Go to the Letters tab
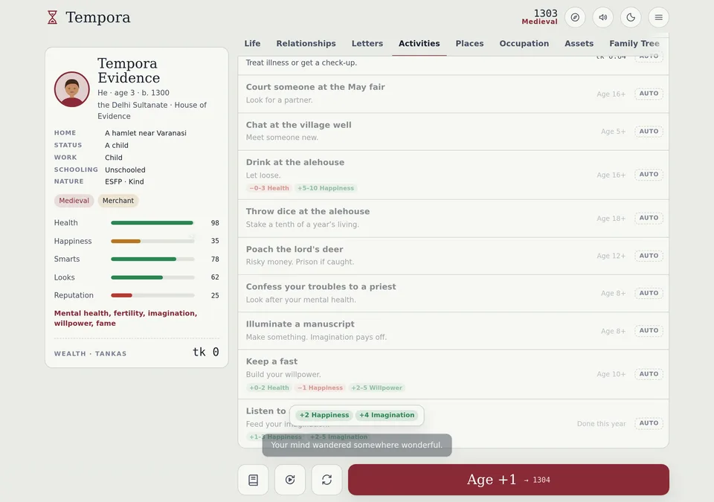Viewport: 714px width, 502px height. (367, 44)
